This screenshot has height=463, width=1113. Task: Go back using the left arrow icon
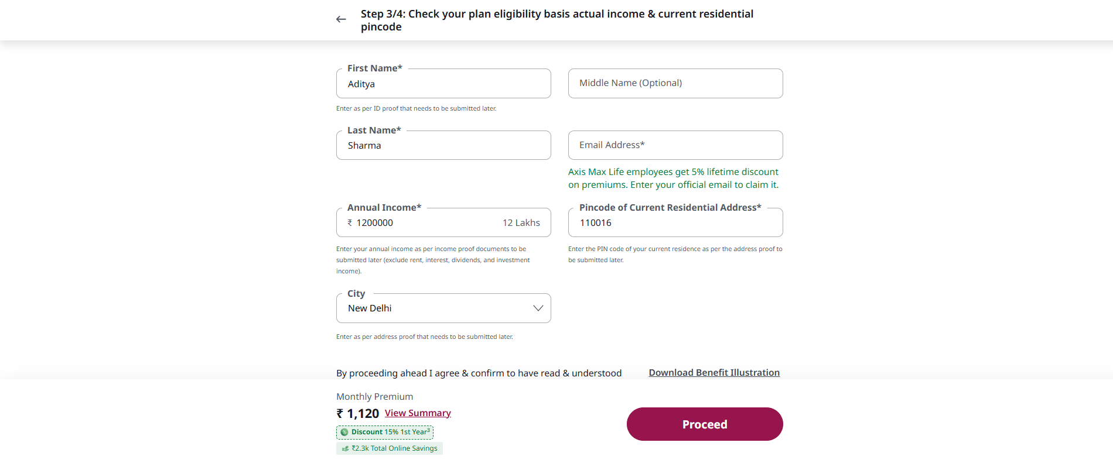[x=341, y=19]
